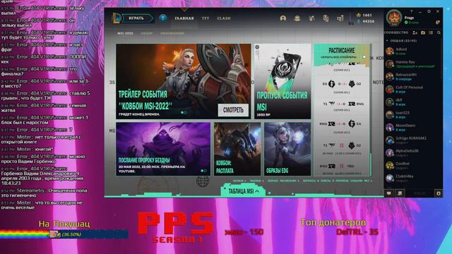Select the ОБНОВЛЕНИЯ sub-tab
This screenshot has height=254, width=452.
(172, 33)
